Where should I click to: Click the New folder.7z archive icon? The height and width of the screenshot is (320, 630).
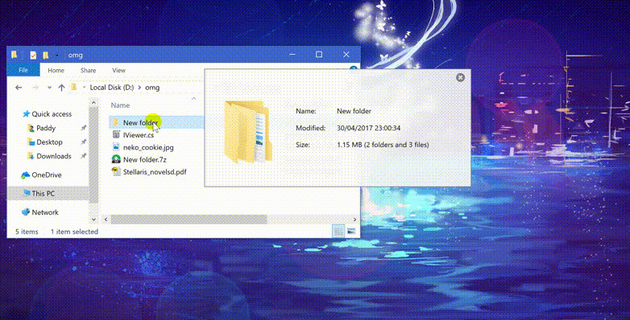coord(116,159)
